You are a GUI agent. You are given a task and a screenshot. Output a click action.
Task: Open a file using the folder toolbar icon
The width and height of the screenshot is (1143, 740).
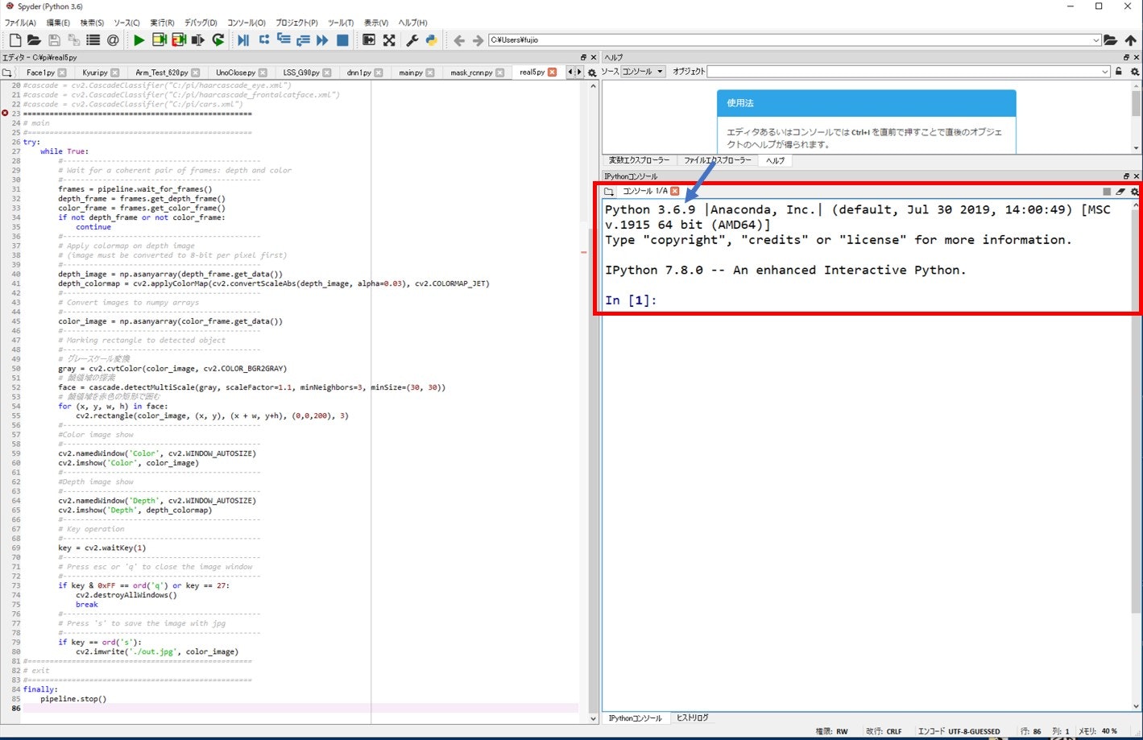click(34, 40)
